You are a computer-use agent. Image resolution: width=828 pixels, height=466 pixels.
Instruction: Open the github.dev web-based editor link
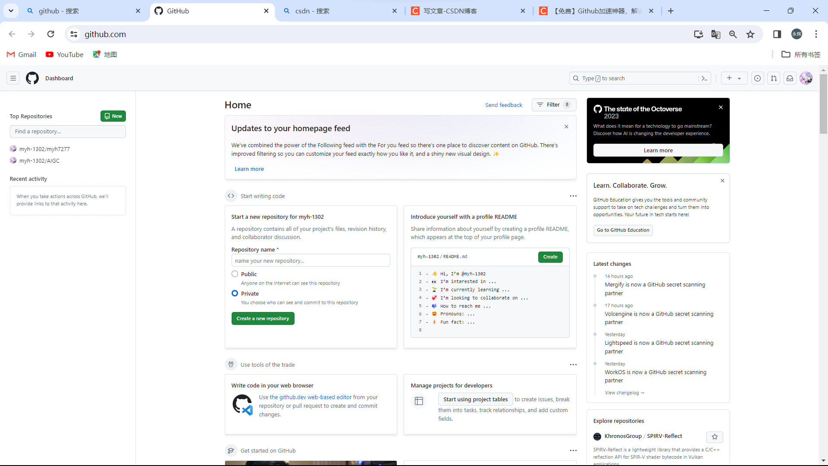coord(310,397)
